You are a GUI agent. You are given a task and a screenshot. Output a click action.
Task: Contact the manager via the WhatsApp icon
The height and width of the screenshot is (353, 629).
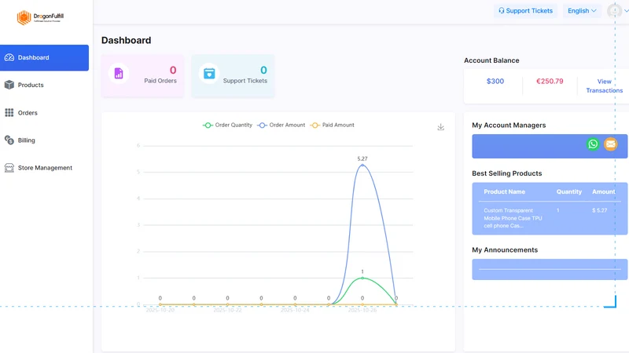click(x=593, y=144)
